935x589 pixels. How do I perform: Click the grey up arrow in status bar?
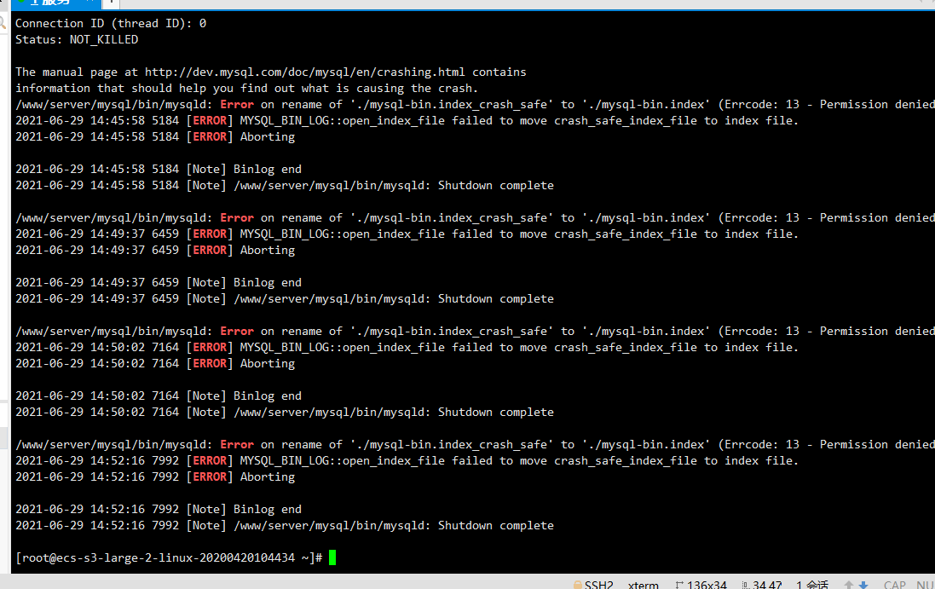pyautogui.click(x=849, y=585)
